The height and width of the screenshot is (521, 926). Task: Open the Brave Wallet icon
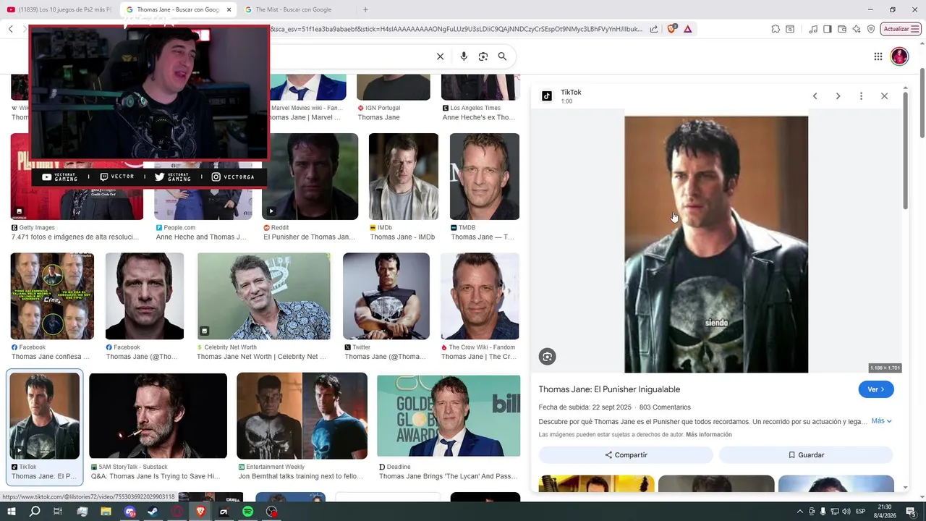pyautogui.click(x=842, y=29)
